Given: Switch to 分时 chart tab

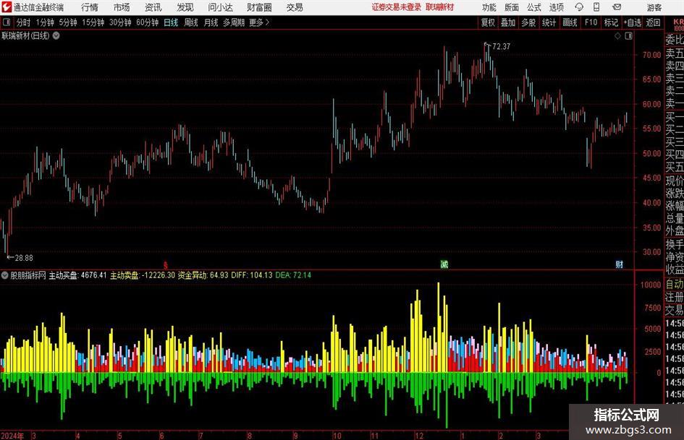Looking at the screenshot, I should point(24,22).
